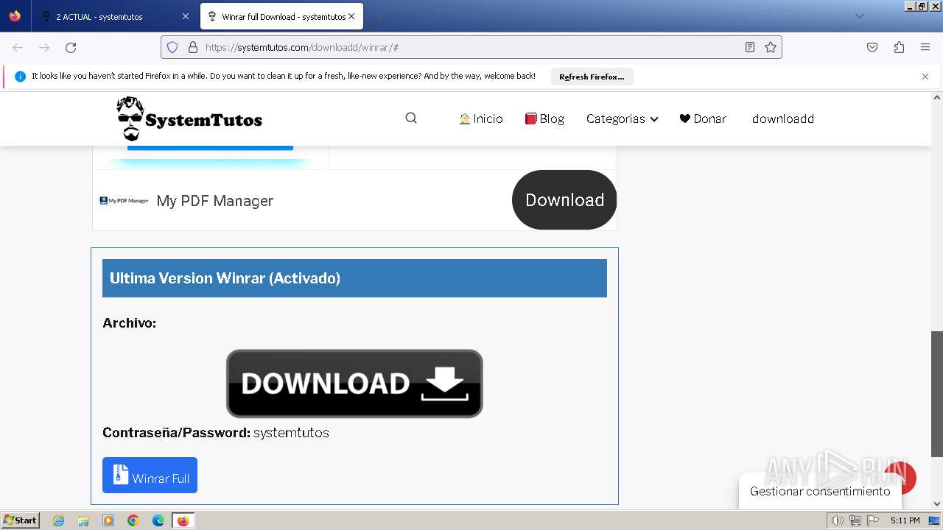Open the Inicio menu item
Viewport: 943px width, 530px height.
click(x=481, y=119)
